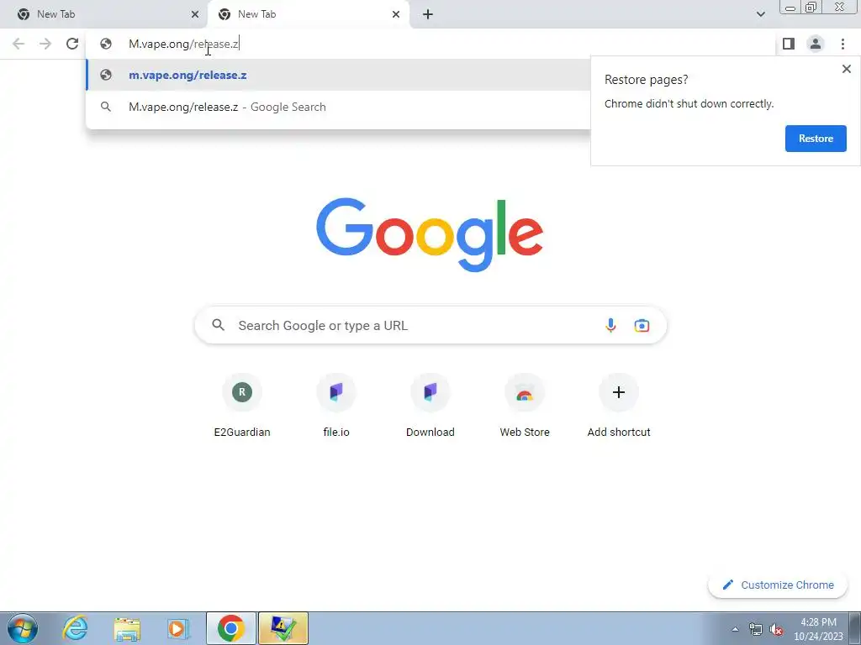Click the Google logo
Image resolution: width=861 pixels, height=645 pixels.
click(x=430, y=235)
